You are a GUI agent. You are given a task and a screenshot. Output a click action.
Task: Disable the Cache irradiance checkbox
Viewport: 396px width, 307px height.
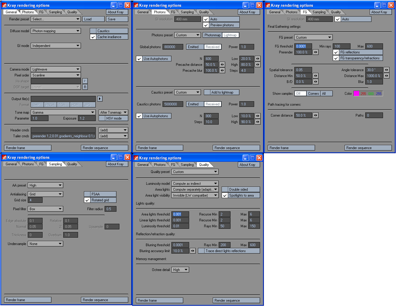tap(93, 37)
